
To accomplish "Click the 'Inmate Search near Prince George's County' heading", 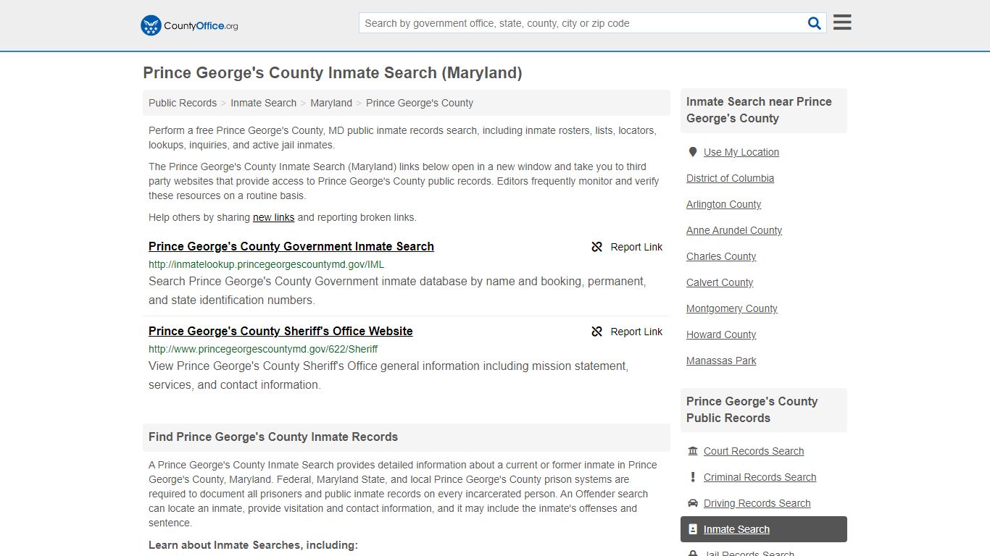I will (x=759, y=110).
